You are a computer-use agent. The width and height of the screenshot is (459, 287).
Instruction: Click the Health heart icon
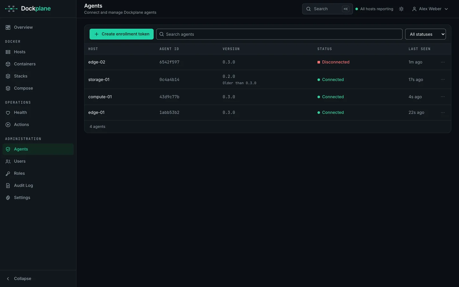pyautogui.click(x=8, y=113)
